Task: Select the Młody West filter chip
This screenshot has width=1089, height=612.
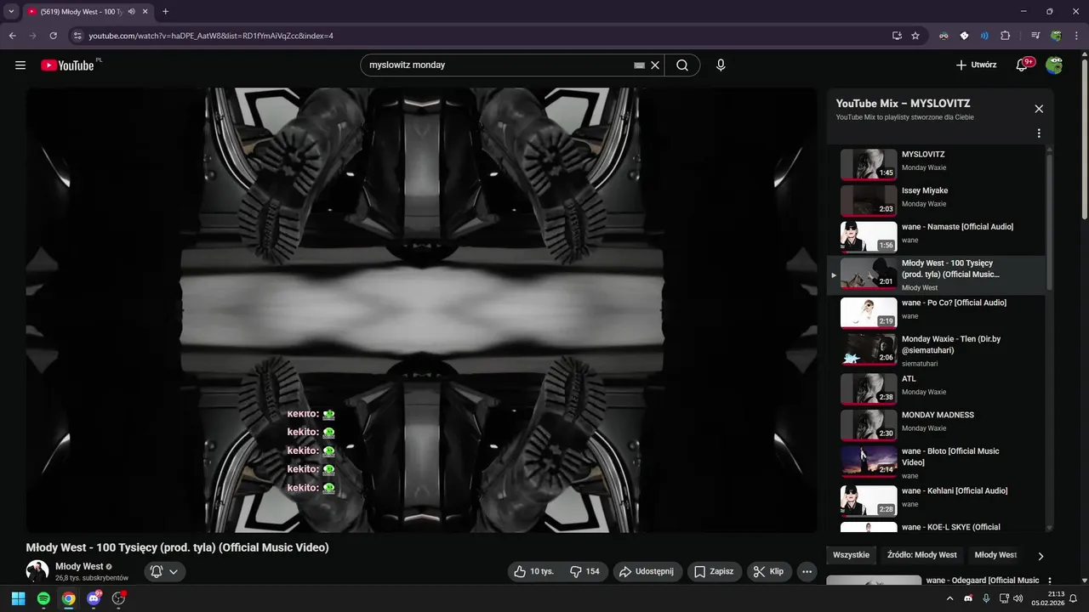Action: click(995, 555)
